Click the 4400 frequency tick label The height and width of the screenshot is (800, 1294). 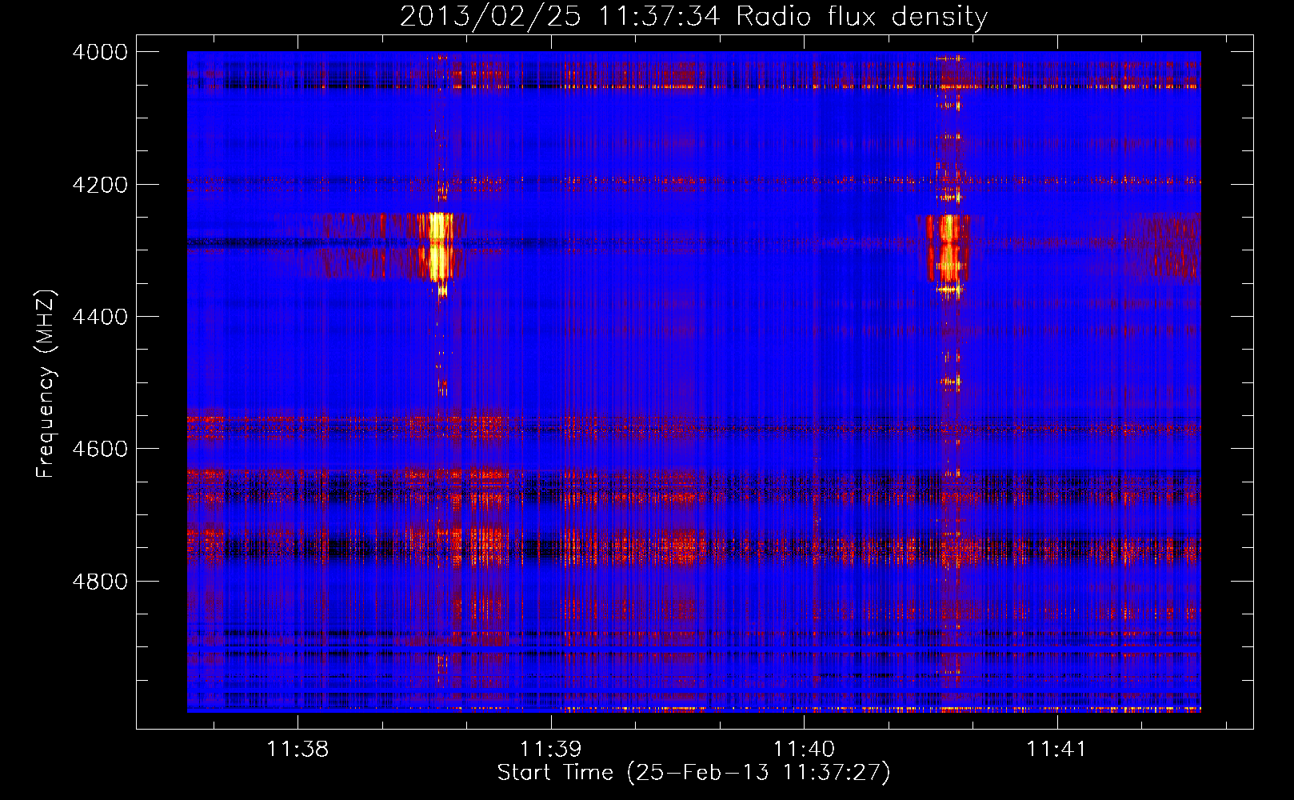(x=100, y=317)
